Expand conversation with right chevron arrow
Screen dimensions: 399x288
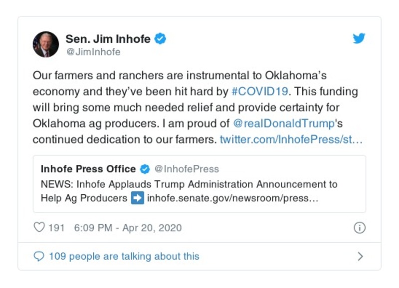pyautogui.click(x=360, y=257)
